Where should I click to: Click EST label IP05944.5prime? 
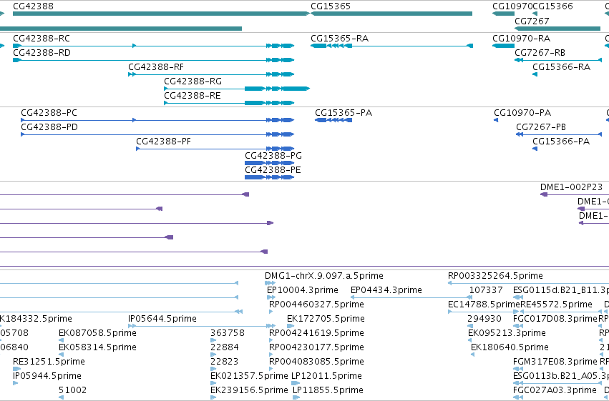(x=47, y=376)
